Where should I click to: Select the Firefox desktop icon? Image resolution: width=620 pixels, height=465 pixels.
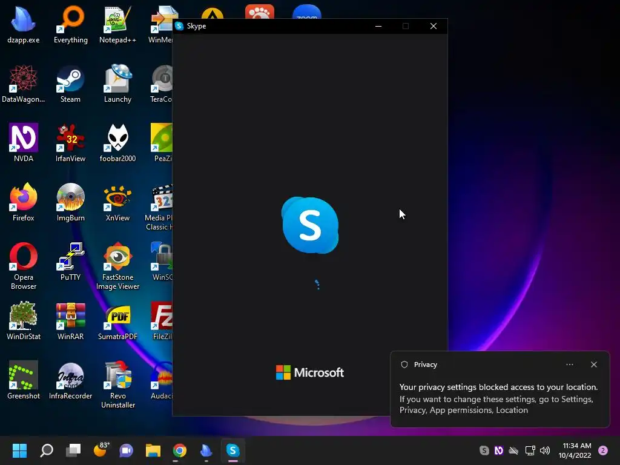click(24, 202)
